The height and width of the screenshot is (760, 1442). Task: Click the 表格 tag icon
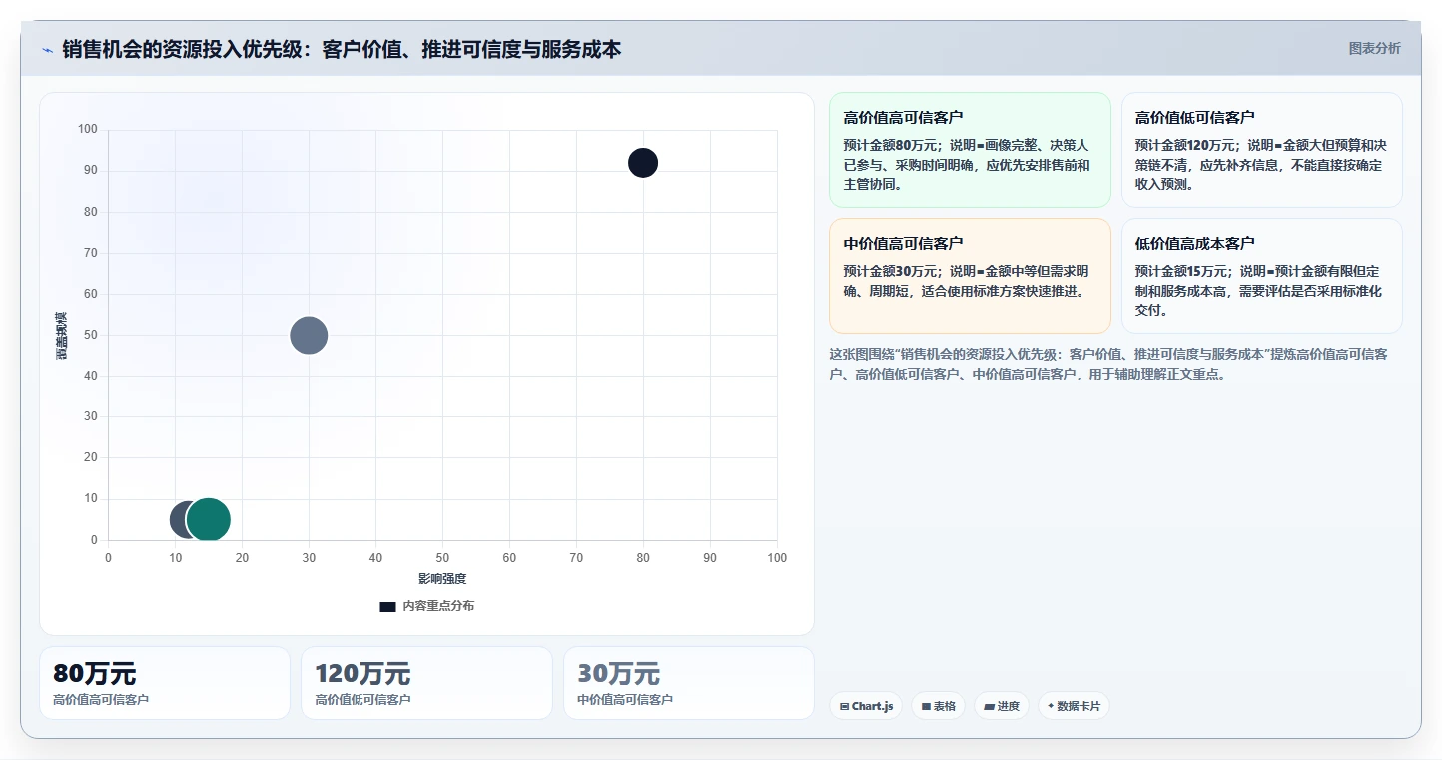point(926,706)
